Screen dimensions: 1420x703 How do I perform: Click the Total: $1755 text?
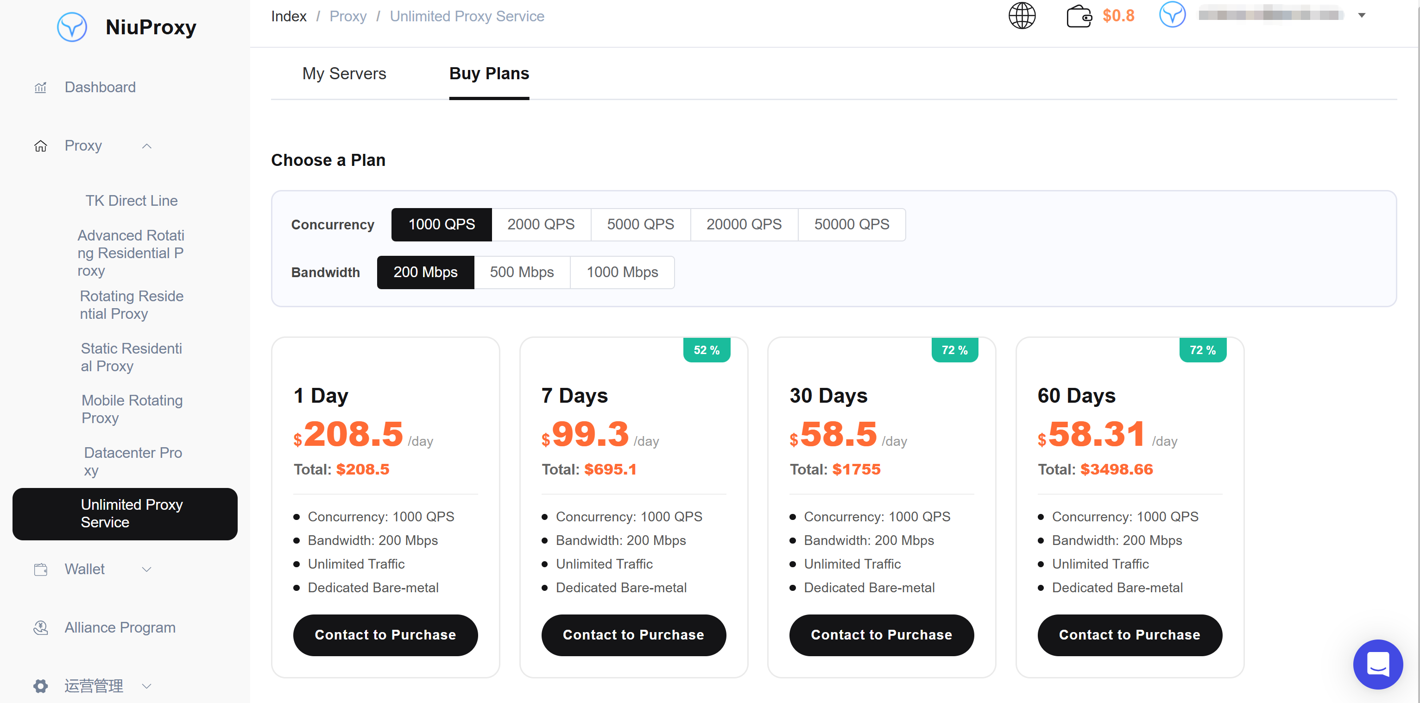(835, 469)
